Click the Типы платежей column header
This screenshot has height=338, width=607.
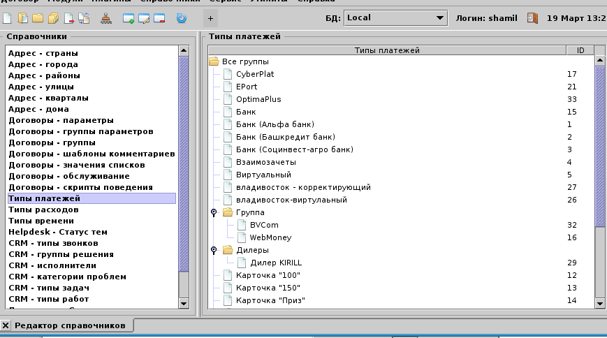pyautogui.click(x=387, y=50)
